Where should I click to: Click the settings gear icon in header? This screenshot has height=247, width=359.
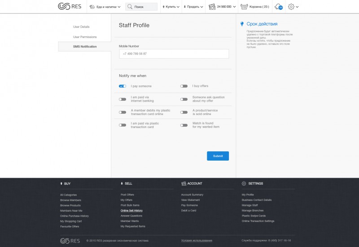click(x=291, y=7)
